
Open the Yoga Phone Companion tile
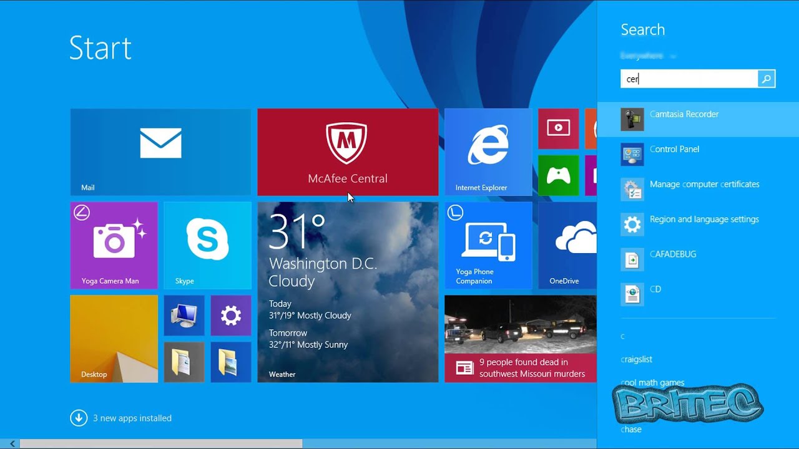488,246
